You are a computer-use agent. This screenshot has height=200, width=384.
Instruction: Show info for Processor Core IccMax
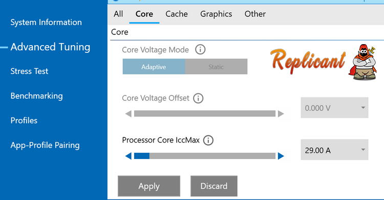point(208,141)
